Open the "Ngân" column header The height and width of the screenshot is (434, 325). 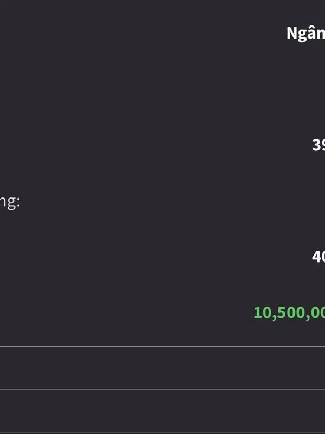pyautogui.click(x=306, y=34)
